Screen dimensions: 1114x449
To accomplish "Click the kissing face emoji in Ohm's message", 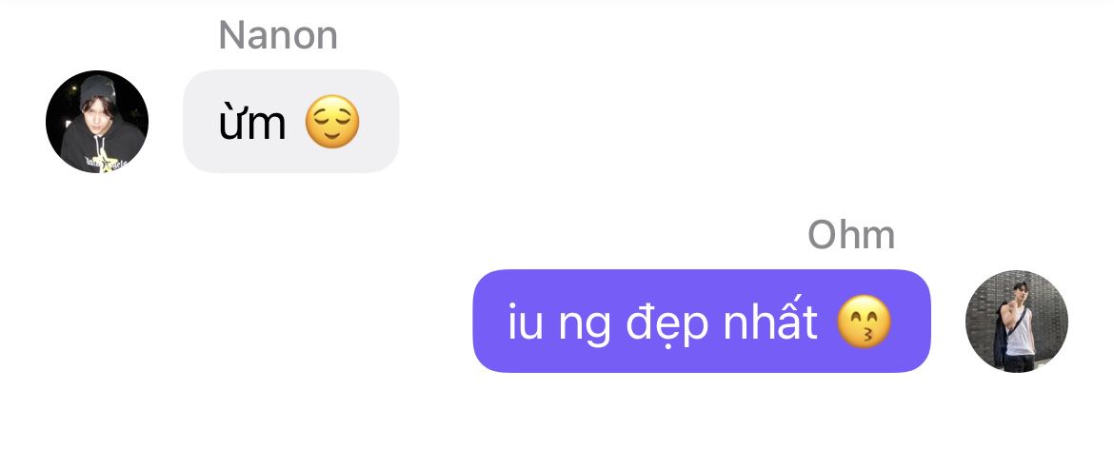I will pos(864,322).
